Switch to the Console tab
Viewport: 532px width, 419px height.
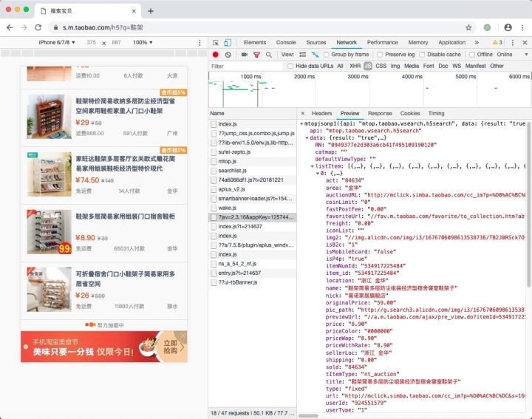point(286,42)
